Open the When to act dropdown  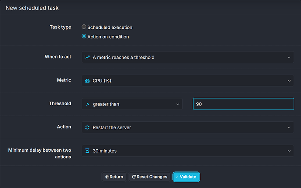tap(188, 57)
